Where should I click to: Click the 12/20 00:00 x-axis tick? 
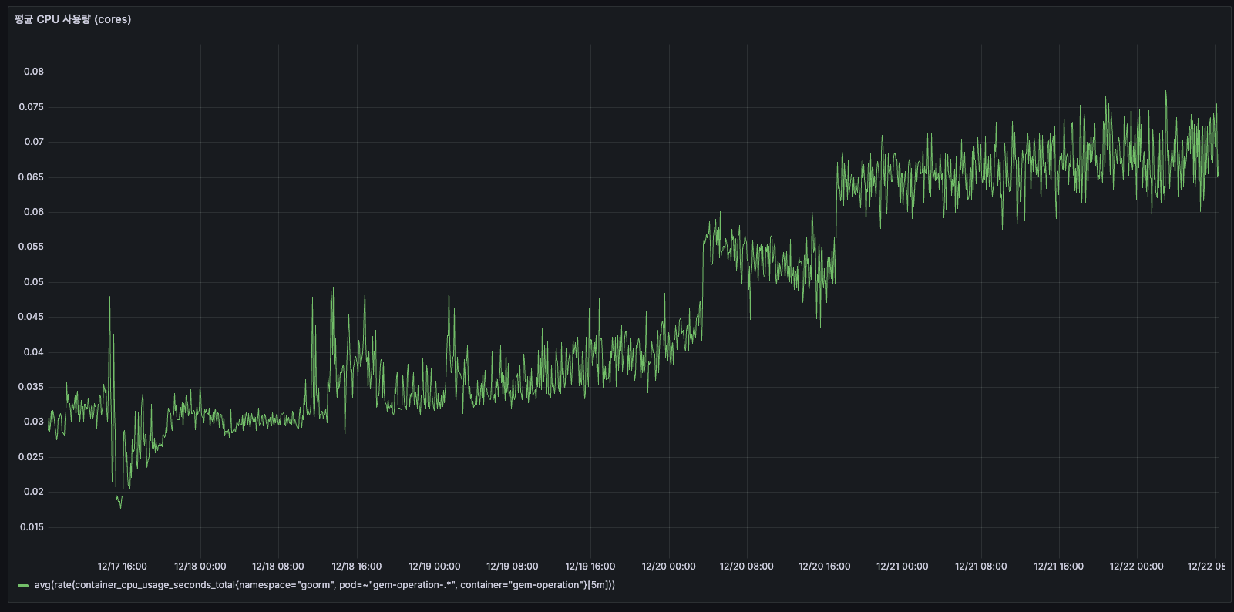point(669,567)
